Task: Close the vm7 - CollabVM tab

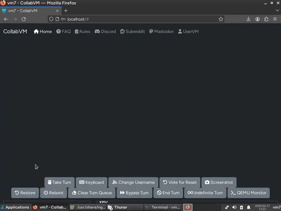Action: pos(57,11)
